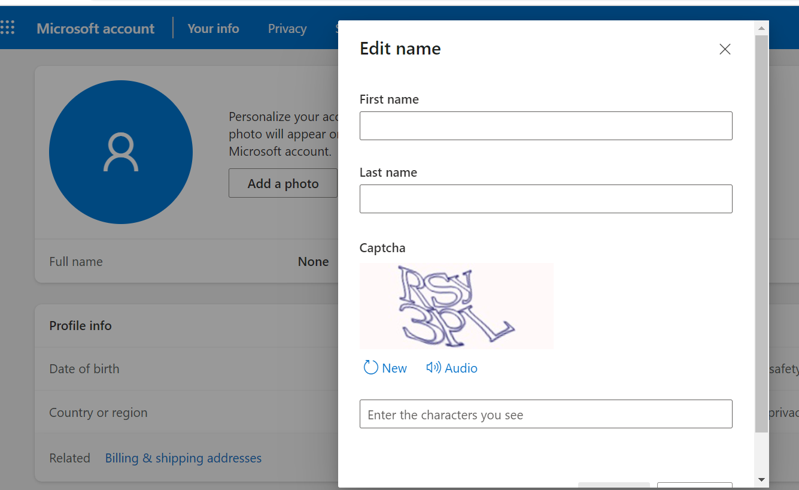
Task: Open the app launcher grid icon
Action: [x=8, y=28]
